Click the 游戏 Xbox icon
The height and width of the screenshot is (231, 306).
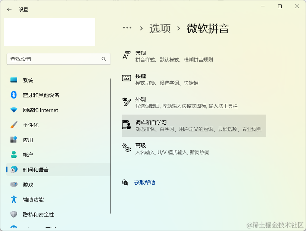coord(13,184)
